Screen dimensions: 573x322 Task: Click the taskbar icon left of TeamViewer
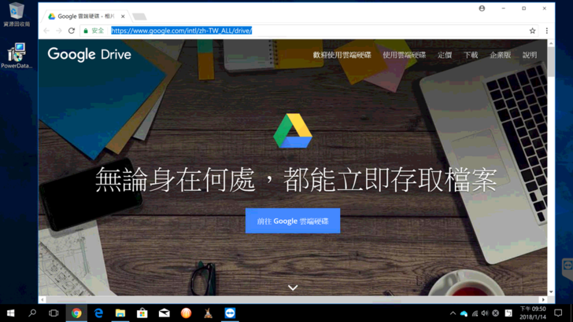[x=208, y=313]
